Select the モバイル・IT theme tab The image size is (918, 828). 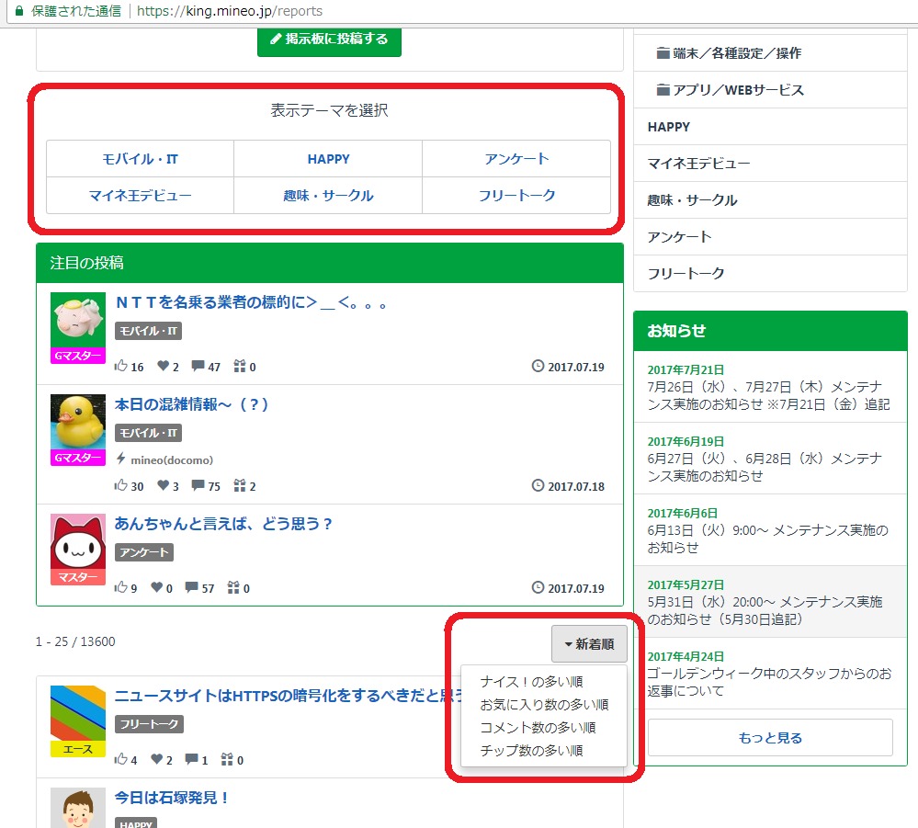pyautogui.click(x=140, y=159)
